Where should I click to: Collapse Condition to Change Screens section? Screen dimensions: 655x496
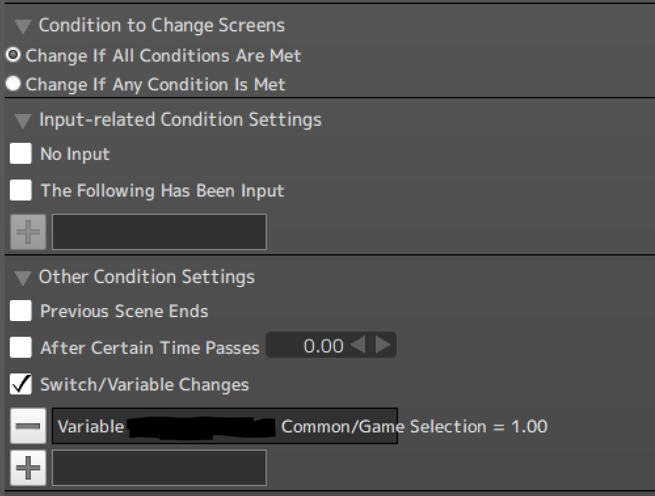[x=23, y=26]
